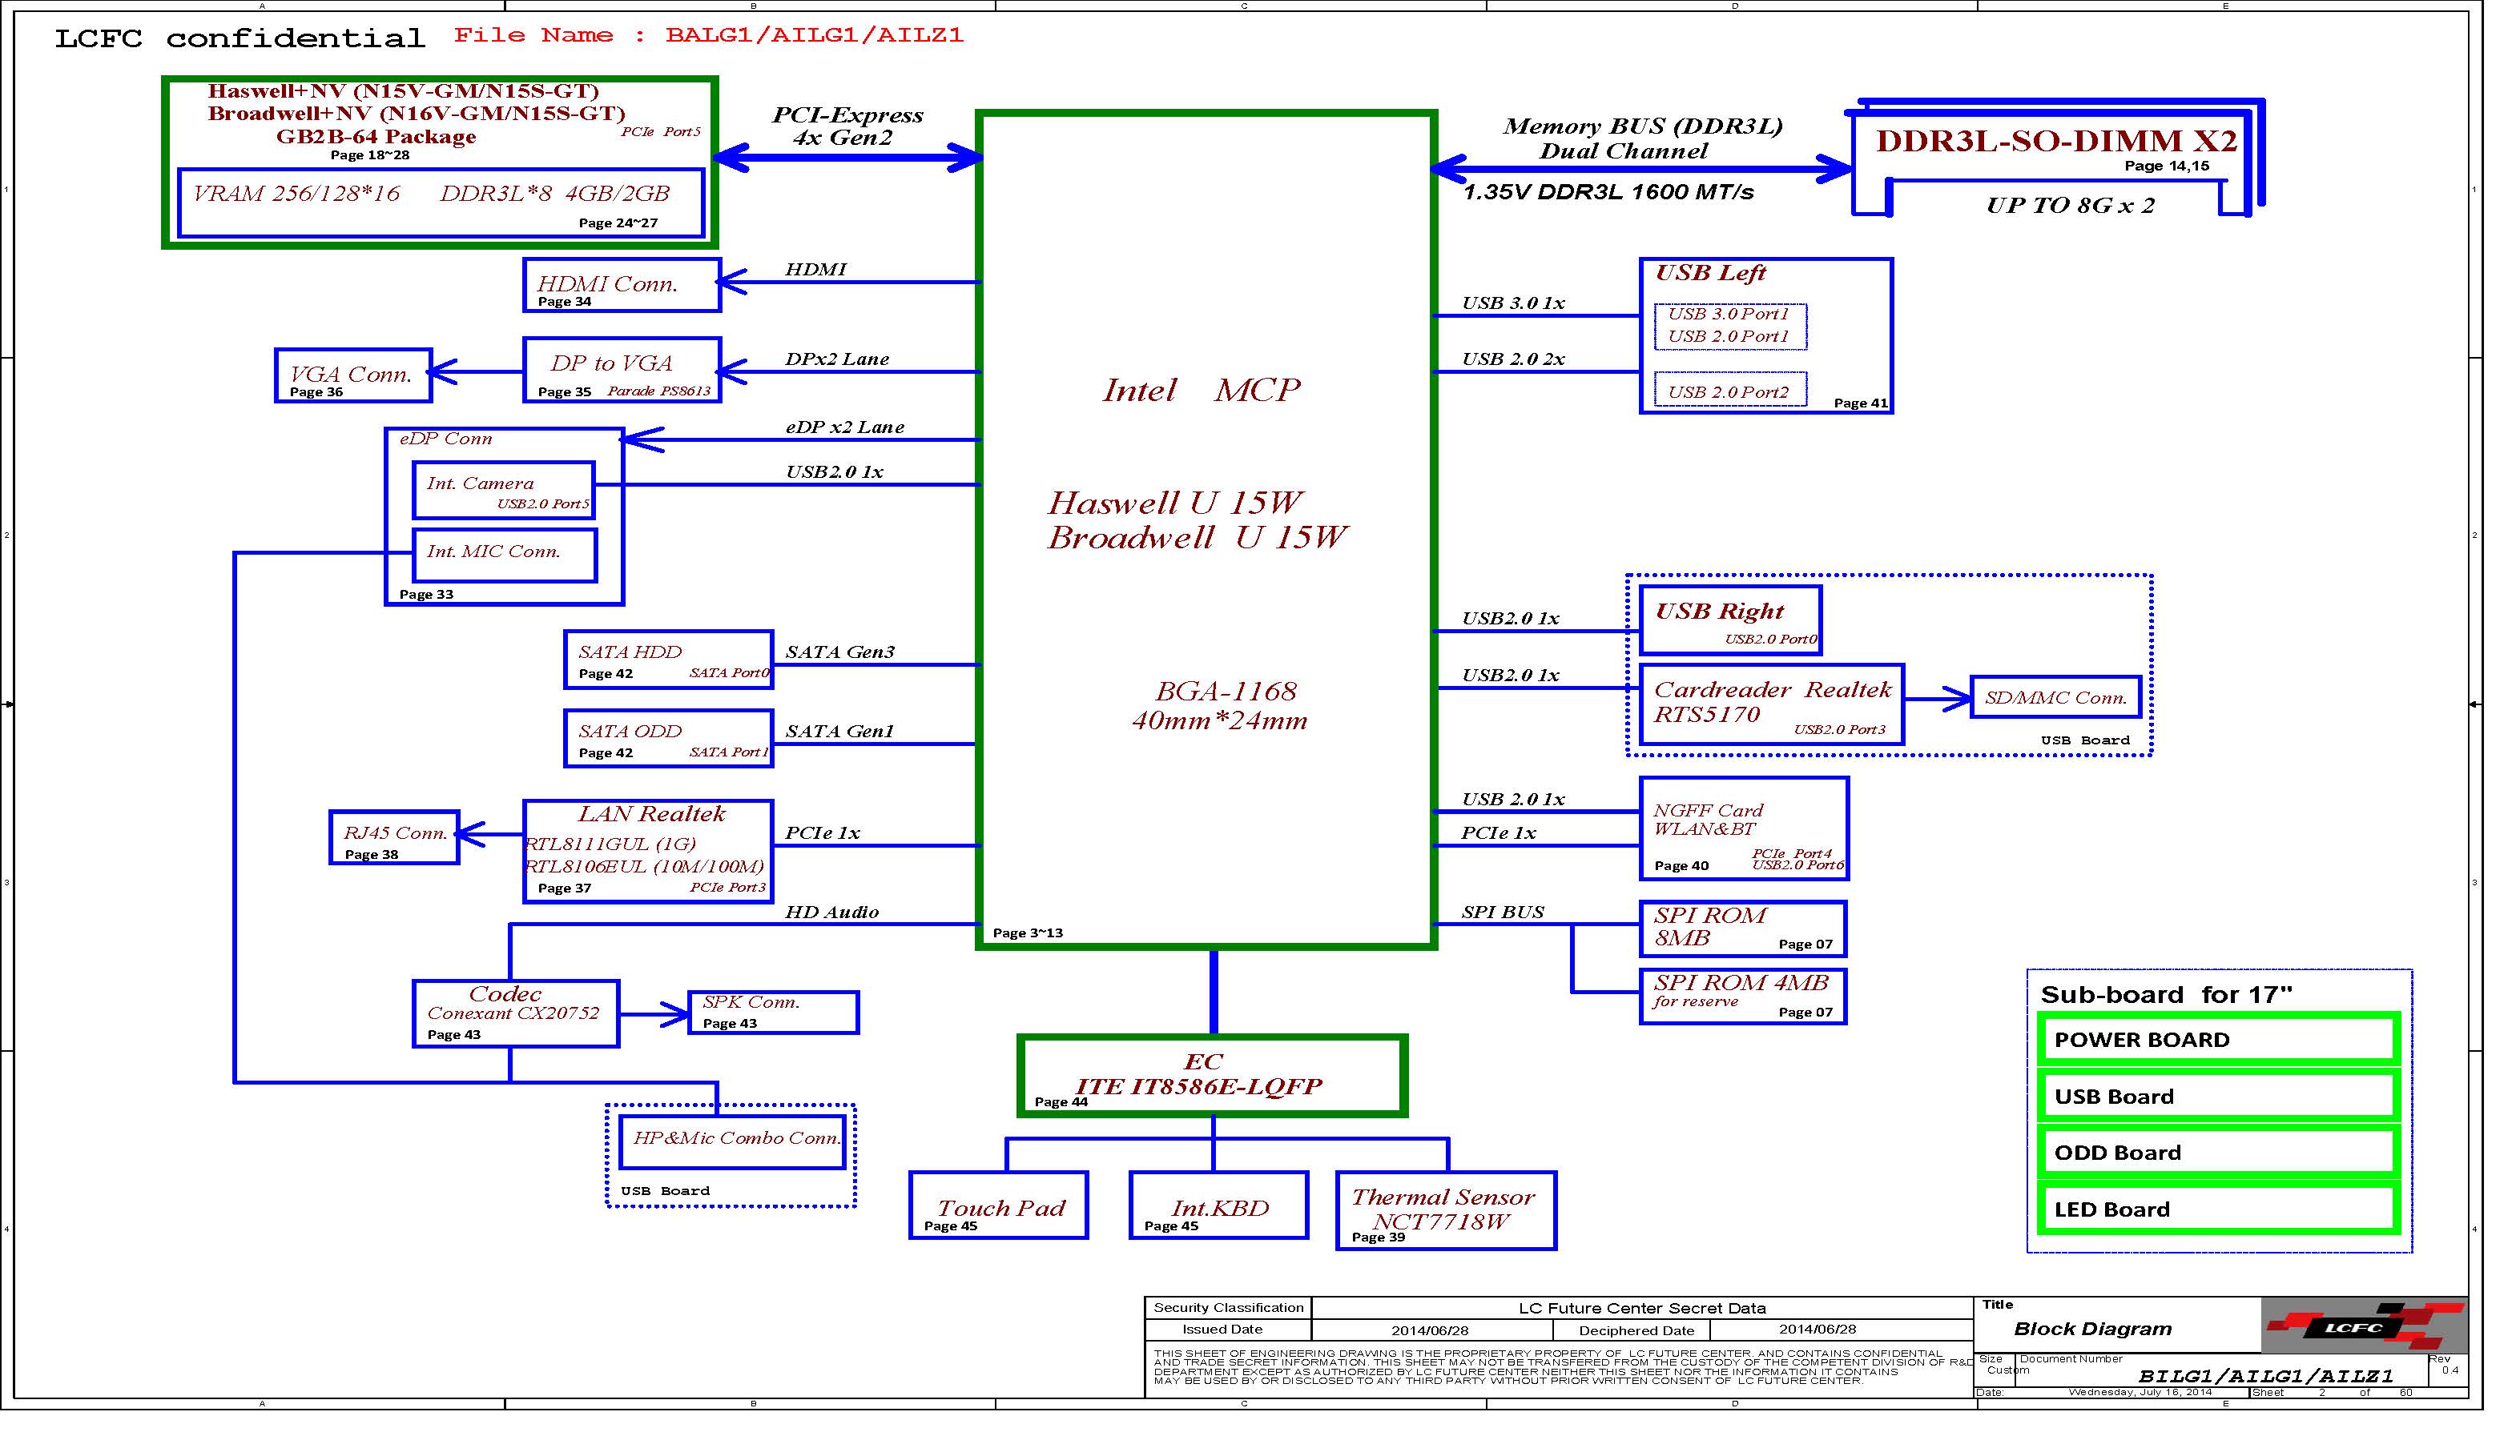Click the BGA-1168 package text
Image resolution: width=2520 pixels, height=1456 pixels.
coord(1226,692)
